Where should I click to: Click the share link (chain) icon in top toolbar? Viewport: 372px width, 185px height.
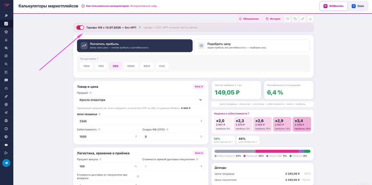click(303, 19)
